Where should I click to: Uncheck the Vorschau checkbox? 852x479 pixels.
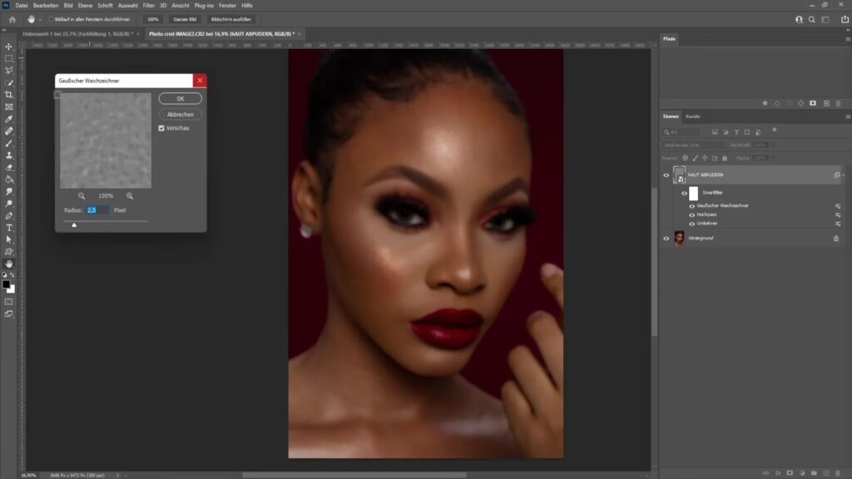(161, 128)
